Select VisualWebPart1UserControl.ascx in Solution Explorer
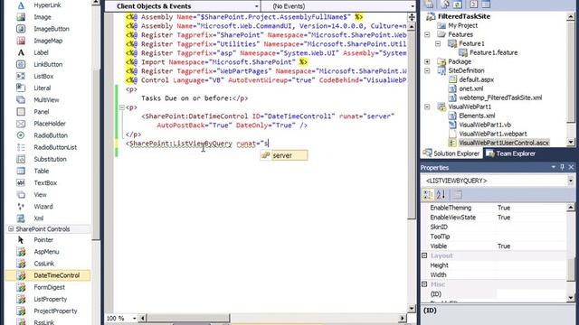 pos(504,143)
